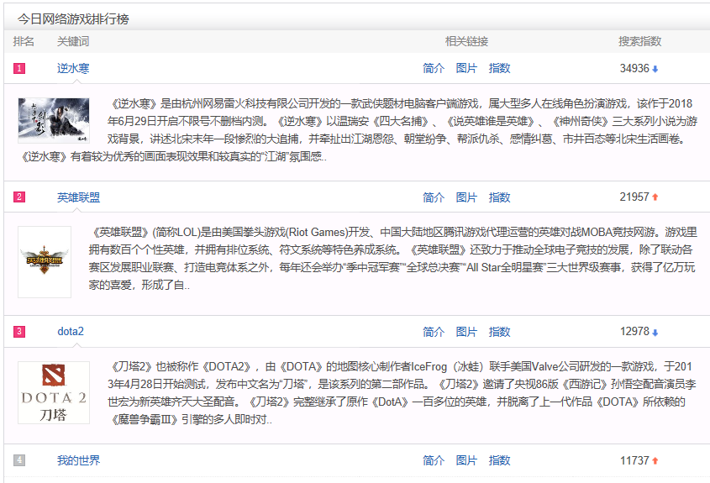Click the 逆水寒 game cover thumbnail
Screen dimensions: 710x483
54,120
